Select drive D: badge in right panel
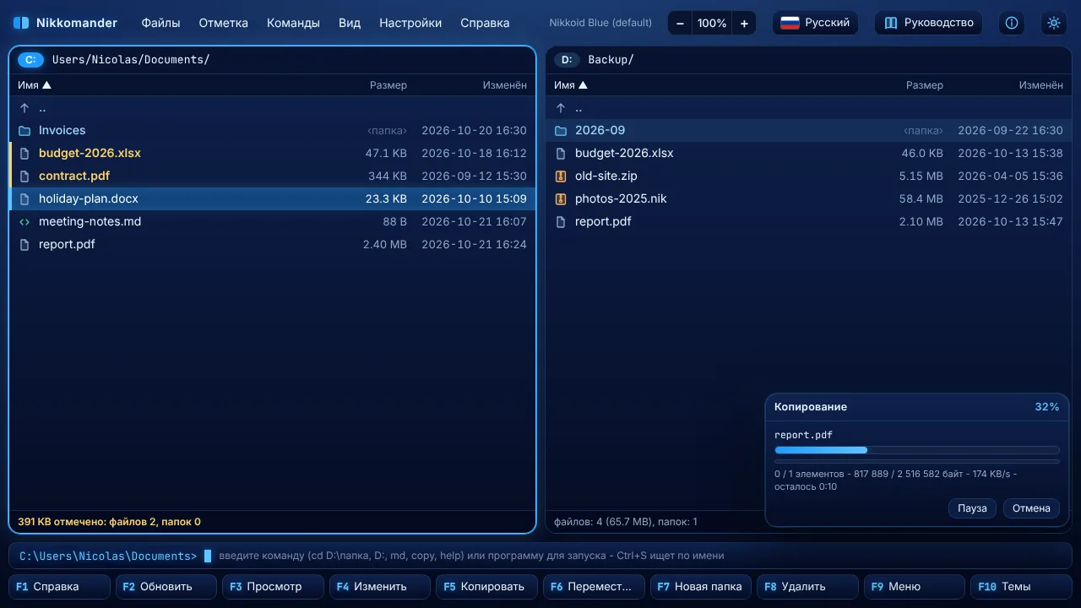 tap(567, 59)
